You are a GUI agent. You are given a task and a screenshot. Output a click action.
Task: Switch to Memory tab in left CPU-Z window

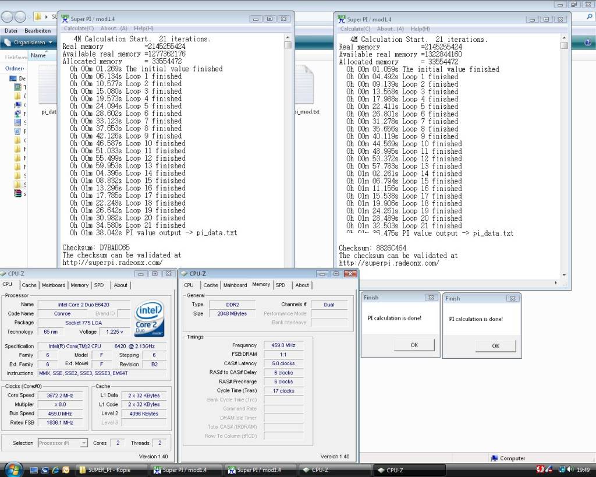(x=79, y=285)
